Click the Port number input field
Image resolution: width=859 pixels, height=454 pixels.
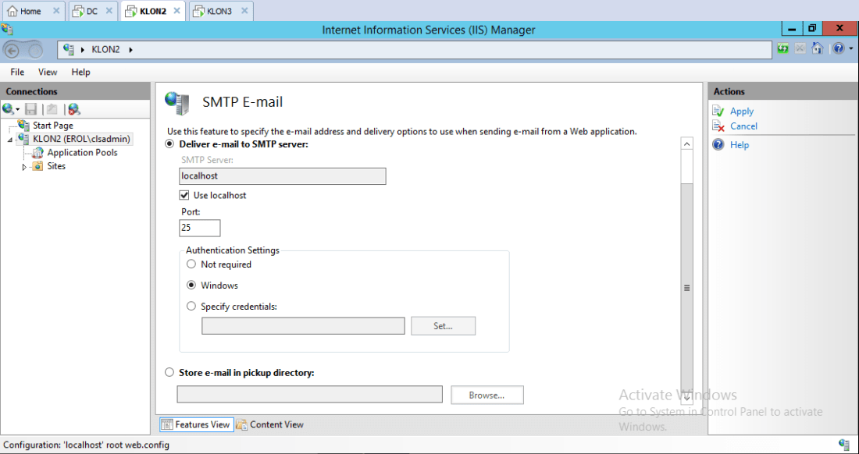[x=199, y=228]
